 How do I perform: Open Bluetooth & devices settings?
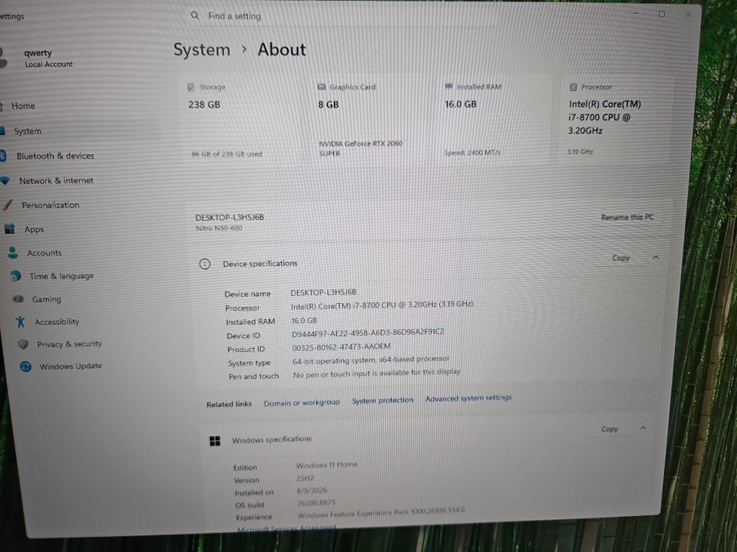[x=55, y=156]
